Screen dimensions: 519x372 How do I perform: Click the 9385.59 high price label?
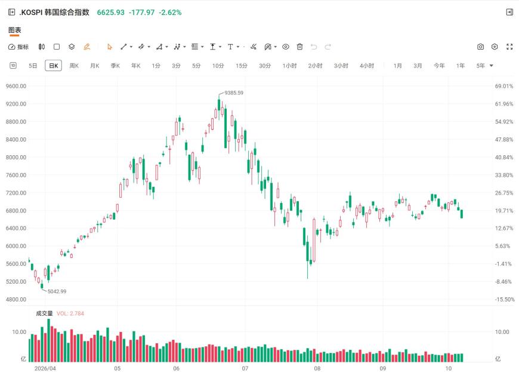234,93
